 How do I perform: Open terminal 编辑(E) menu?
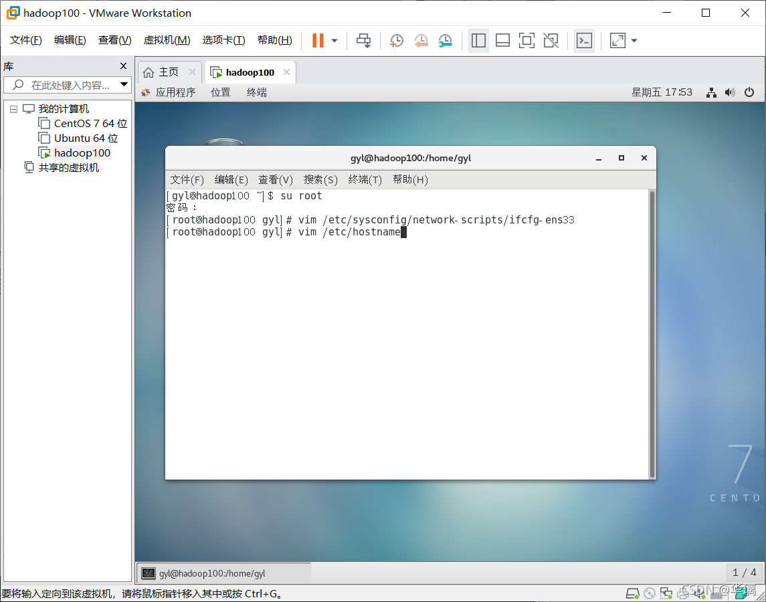click(x=231, y=180)
